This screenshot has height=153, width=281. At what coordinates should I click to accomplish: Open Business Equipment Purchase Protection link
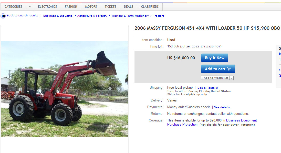coord(212,122)
